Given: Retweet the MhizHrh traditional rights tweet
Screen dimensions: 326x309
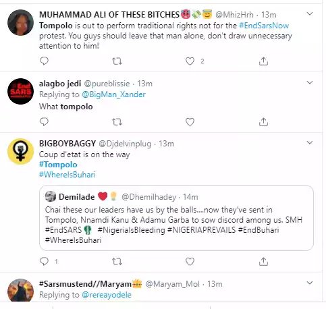Looking at the screenshot, I should coord(117,61).
